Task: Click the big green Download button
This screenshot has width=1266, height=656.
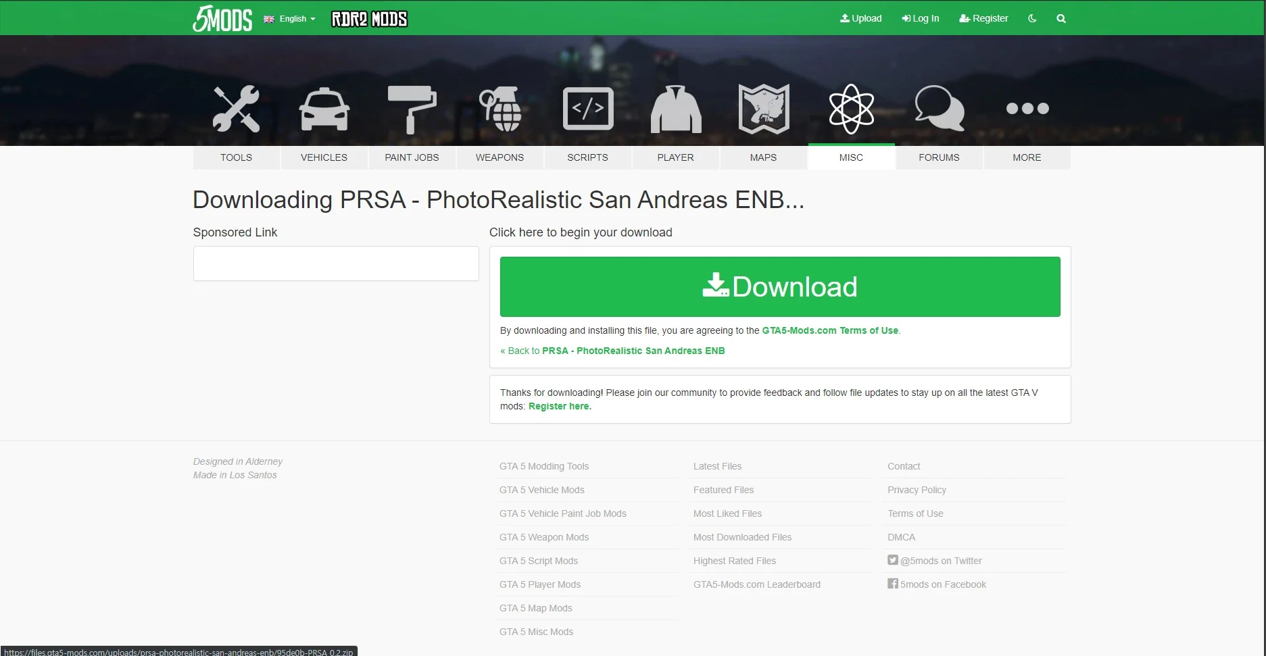Action: pyautogui.click(x=780, y=286)
